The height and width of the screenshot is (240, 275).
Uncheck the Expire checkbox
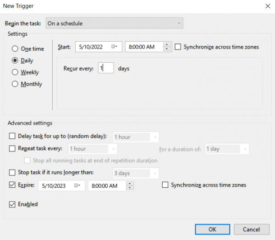(12, 185)
